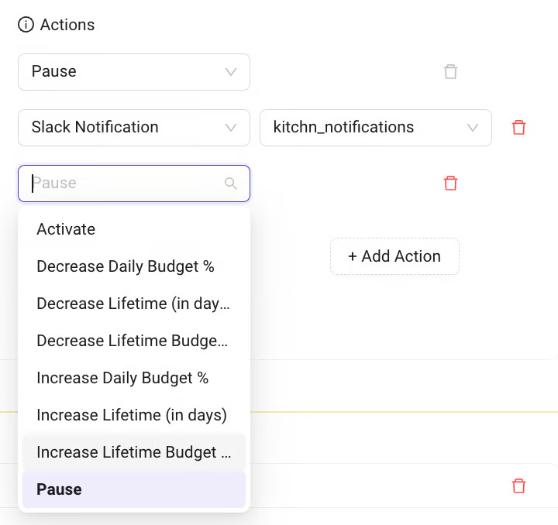The image size is (558, 525).
Task: Select the Decrease Lifetime Budget option
Action: [x=133, y=341]
